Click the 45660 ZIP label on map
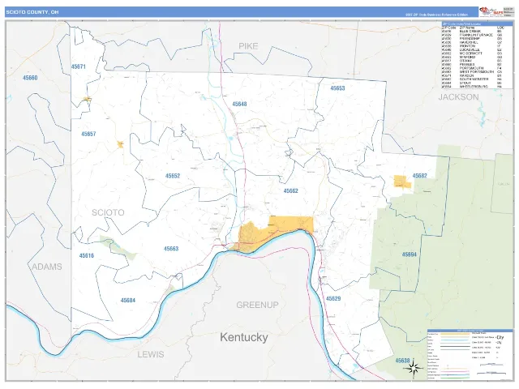The width and height of the screenshot is (519, 389). click(x=30, y=78)
